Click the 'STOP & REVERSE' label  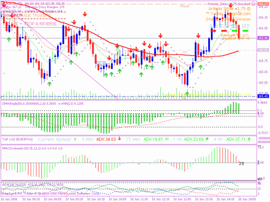40,24
